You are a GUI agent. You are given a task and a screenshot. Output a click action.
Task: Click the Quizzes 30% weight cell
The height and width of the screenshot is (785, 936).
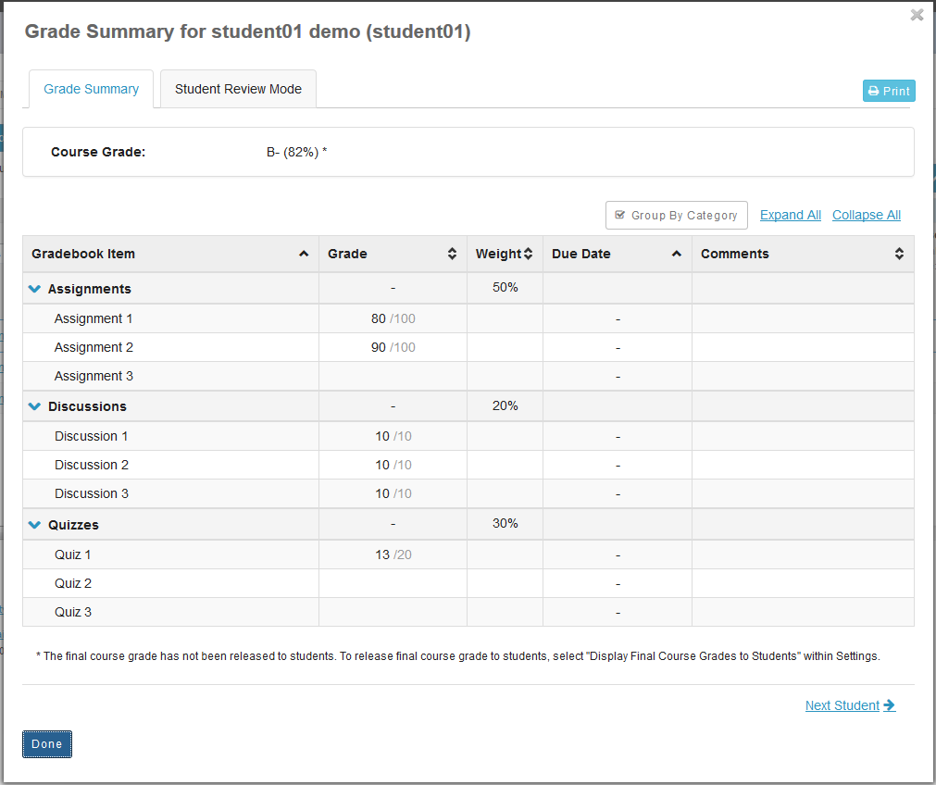click(x=505, y=524)
